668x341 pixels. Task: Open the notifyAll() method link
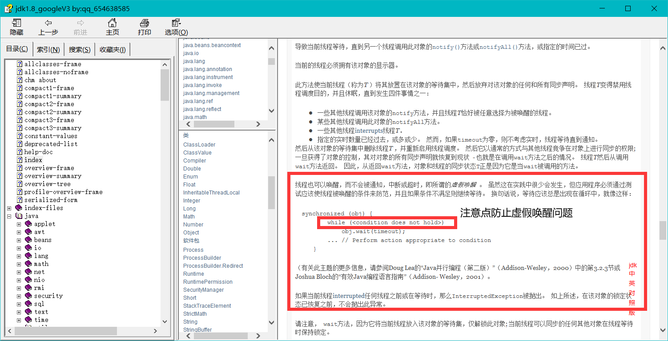click(499, 47)
